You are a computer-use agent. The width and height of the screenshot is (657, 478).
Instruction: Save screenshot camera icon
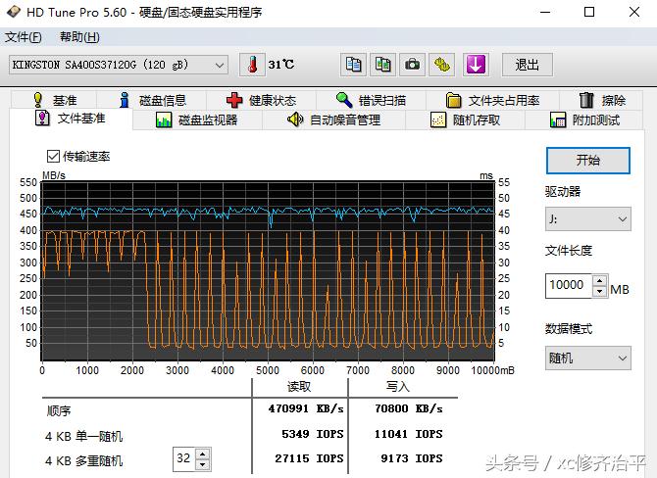point(412,65)
